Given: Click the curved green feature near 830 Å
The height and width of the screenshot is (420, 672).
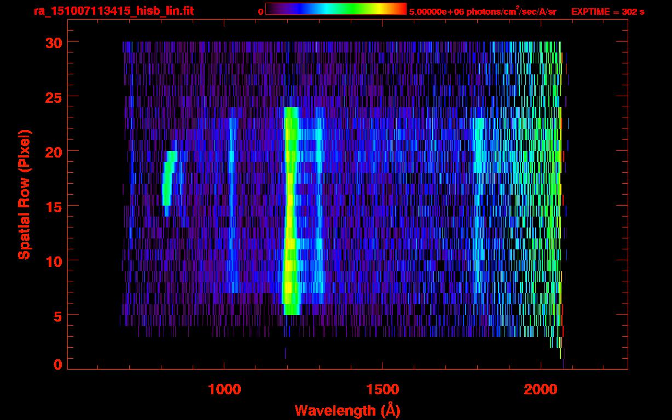Looking at the screenshot, I should (169, 183).
